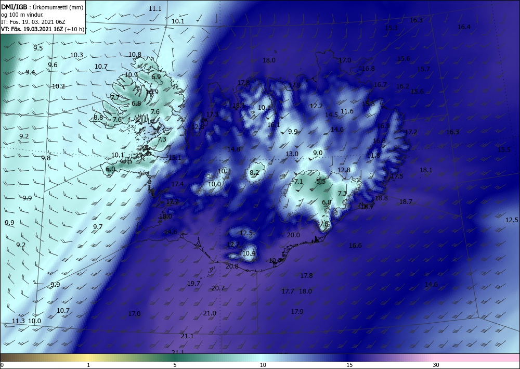This screenshot has width=520, height=369.
Task: Click the 15.5 value near the right edge
Action: tap(504, 150)
